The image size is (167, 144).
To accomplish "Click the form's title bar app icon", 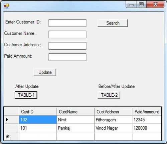I will pos(6,6).
